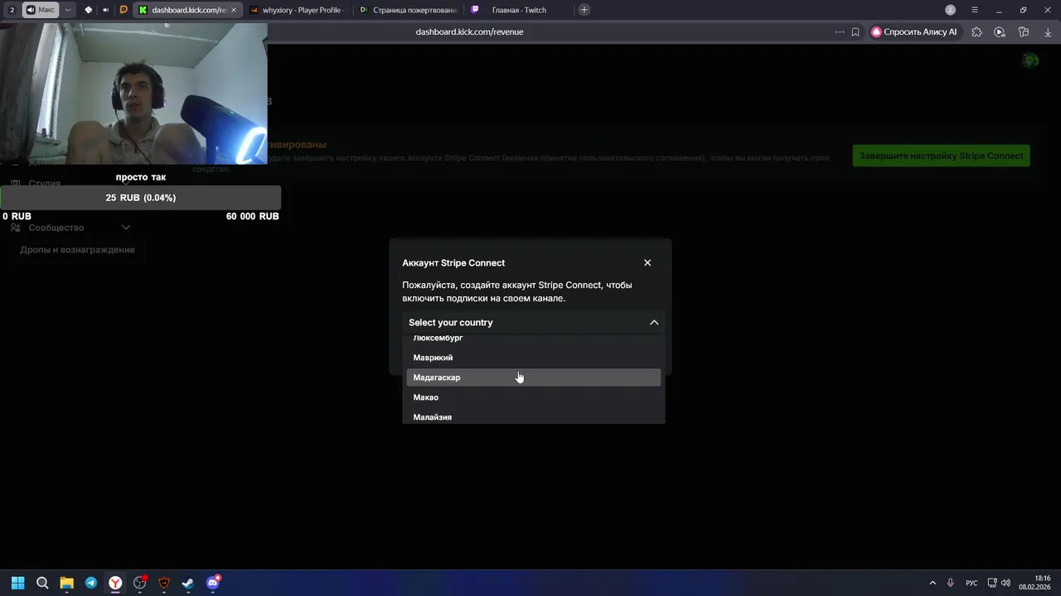
Task: Choose Мадагаскар from the country list
Action: pos(534,377)
